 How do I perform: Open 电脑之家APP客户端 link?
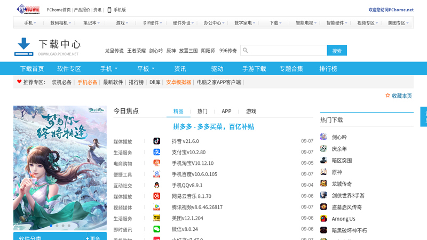(x=219, y=82)
